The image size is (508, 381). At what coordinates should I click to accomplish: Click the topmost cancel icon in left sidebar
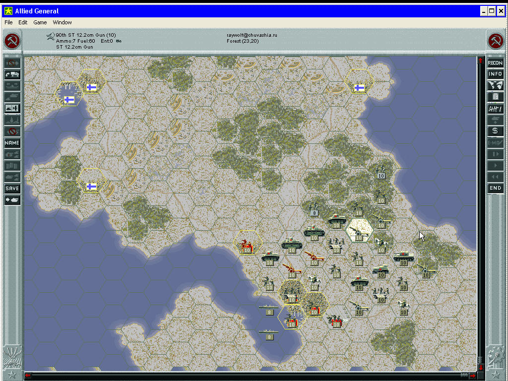12,63
